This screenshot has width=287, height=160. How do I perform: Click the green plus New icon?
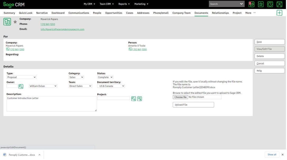point(280,13)
